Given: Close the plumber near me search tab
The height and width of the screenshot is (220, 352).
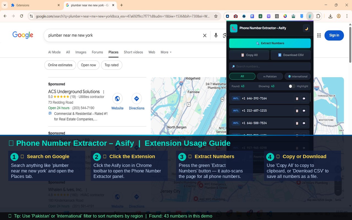Looking at the screenshot, I should pos(113,5).
